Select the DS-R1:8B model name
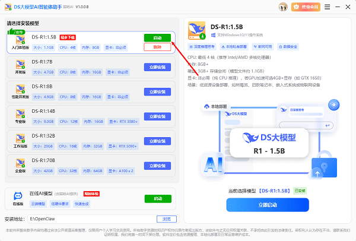This screenshot has width=356, height=241. tap(42, 87)
